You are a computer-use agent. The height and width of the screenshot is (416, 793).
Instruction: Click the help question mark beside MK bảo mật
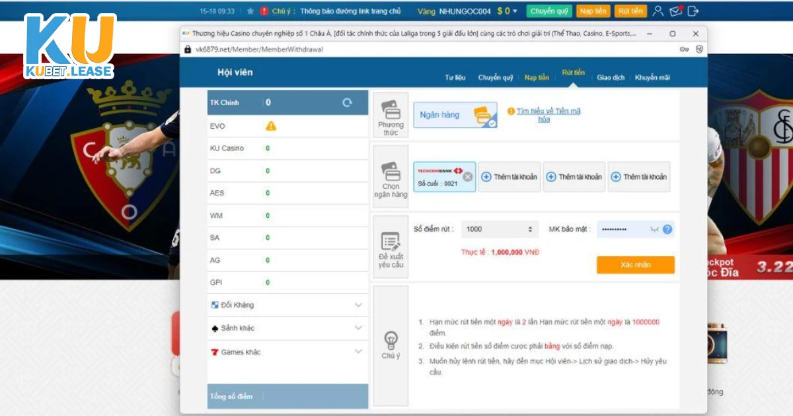667,229
